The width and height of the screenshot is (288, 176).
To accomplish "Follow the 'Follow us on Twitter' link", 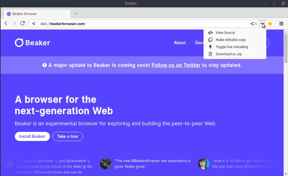I will point(176,65).
